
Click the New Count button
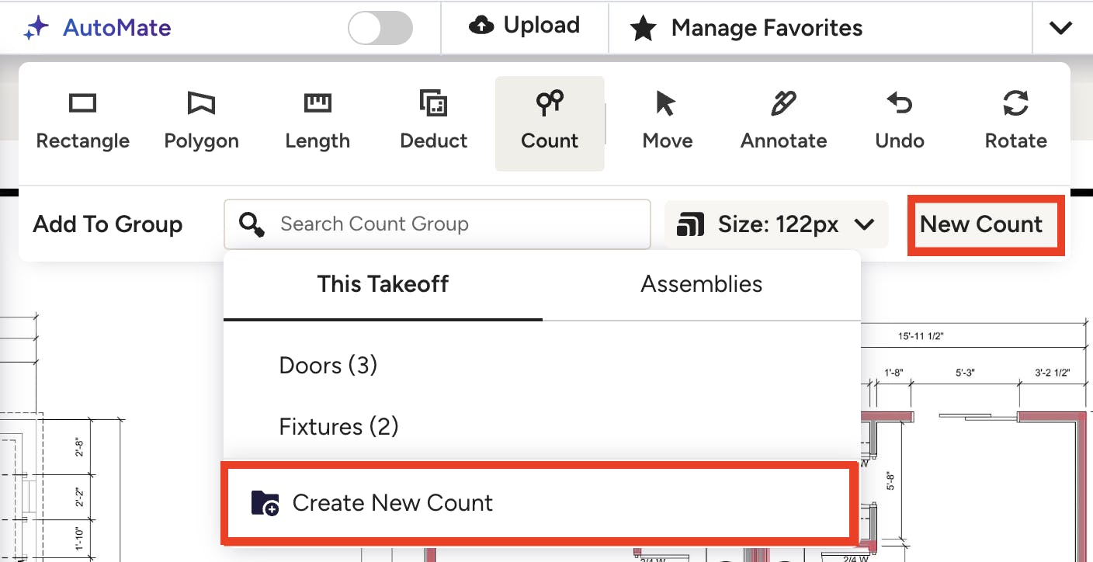point(981,224)
